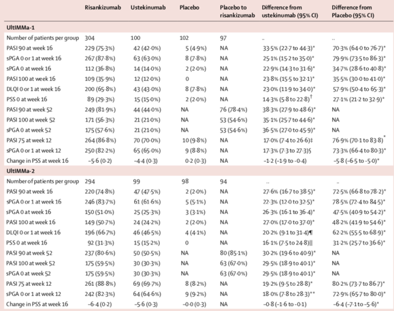Click the cell "89 (29·3%)"

click(101, 99)
